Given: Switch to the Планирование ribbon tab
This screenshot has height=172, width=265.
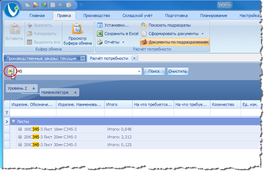Looking at the screenshot, I should click(x=214, y=16).
